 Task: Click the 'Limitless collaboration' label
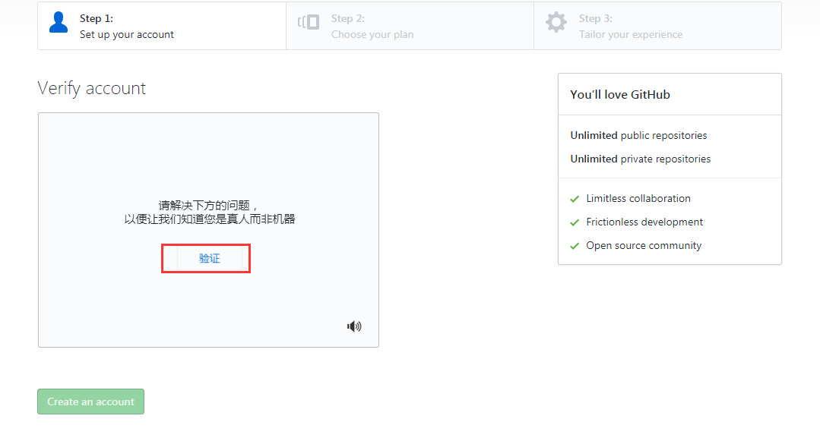638,198
